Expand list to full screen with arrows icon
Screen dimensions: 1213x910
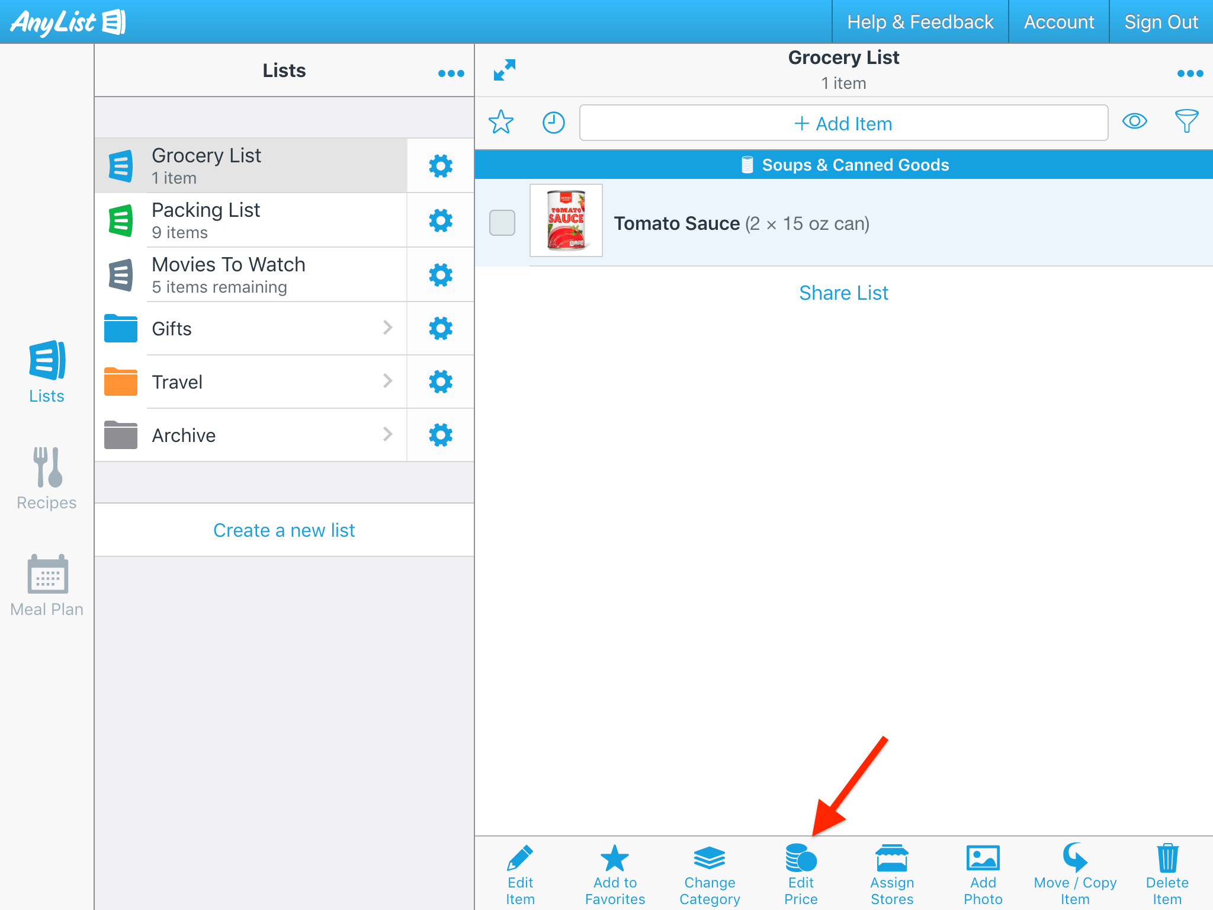505,71
